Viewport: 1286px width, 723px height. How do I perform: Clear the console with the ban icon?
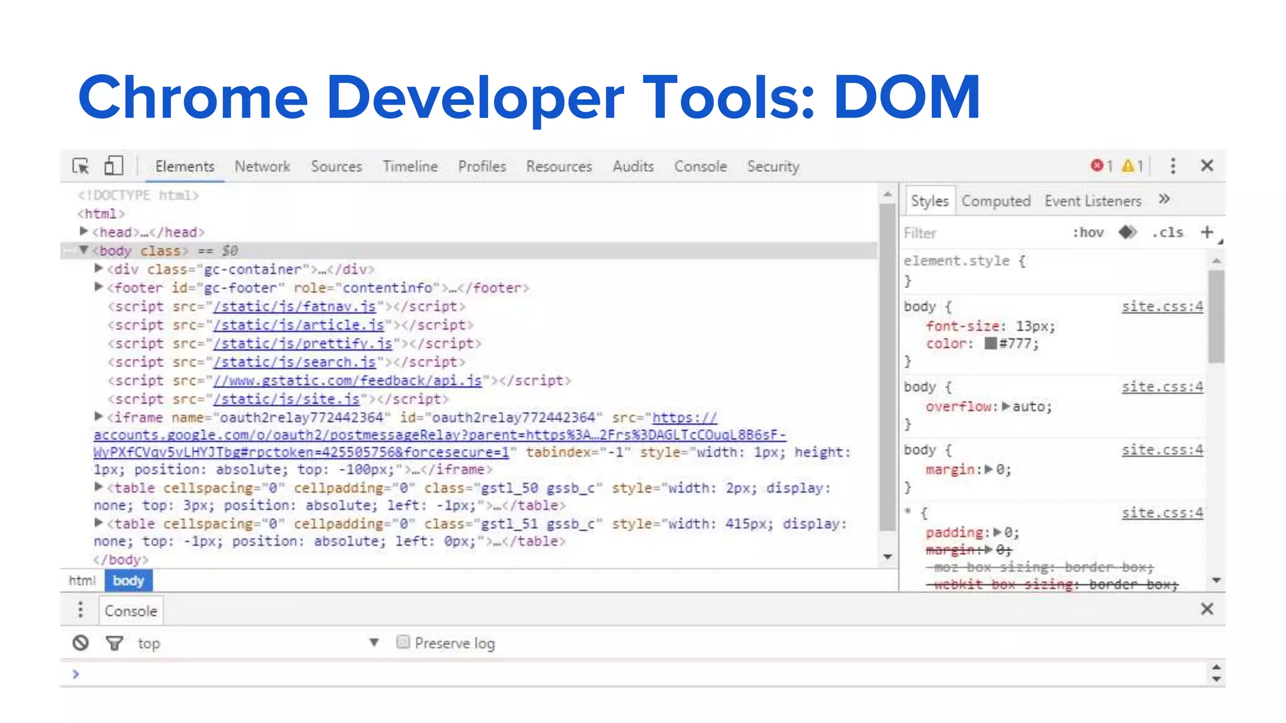click(x=80, y=643)
